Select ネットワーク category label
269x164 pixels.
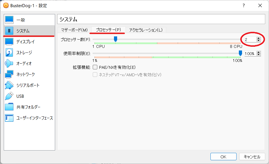26,74
